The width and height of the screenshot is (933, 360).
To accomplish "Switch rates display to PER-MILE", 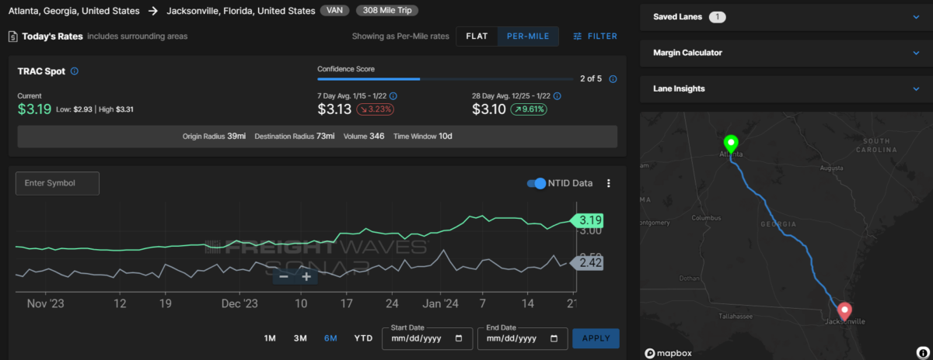I will [528, 36].
